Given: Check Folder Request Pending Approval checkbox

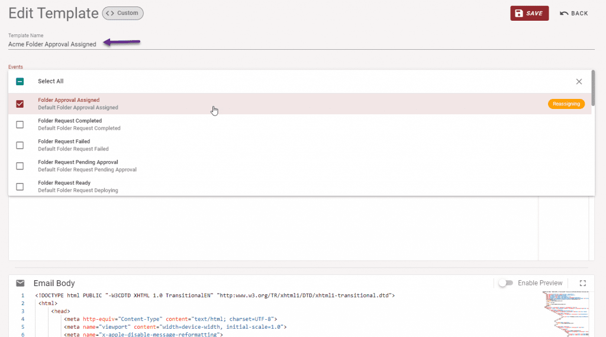Looking at the screenshot, I should click(x=20, y=166).
